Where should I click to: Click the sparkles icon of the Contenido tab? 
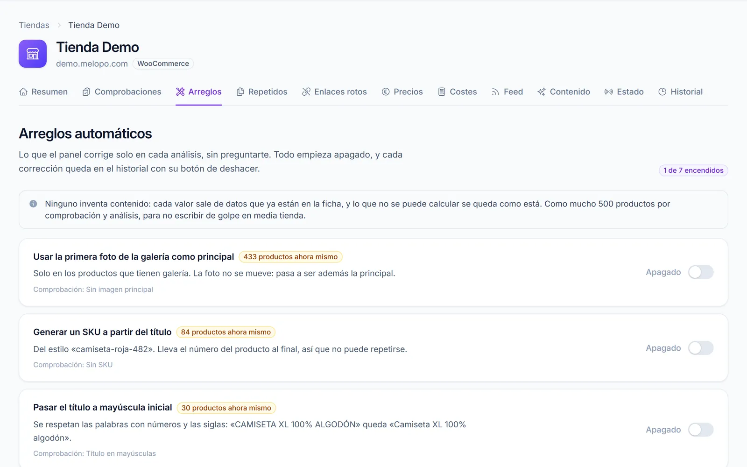tap(542, 92)
